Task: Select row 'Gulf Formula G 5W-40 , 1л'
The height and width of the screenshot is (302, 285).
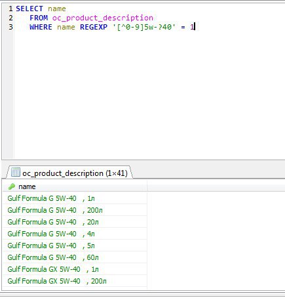Action: (75, 198)
